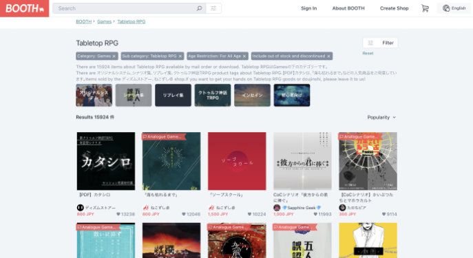Open 海も枯れるまで product thumbnail
This screenshot has width=473, height=258.
click(x=171, y=161)
